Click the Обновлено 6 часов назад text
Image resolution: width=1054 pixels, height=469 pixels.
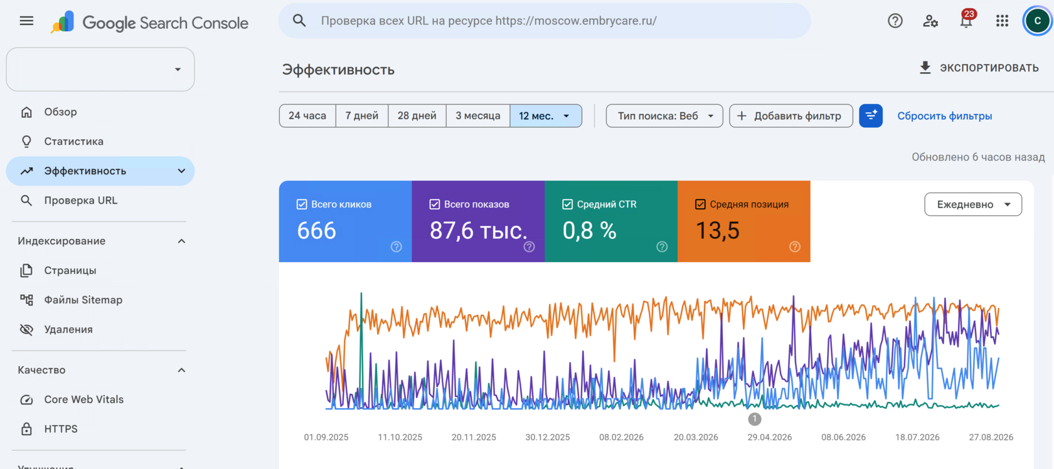(x=978, y=157)
